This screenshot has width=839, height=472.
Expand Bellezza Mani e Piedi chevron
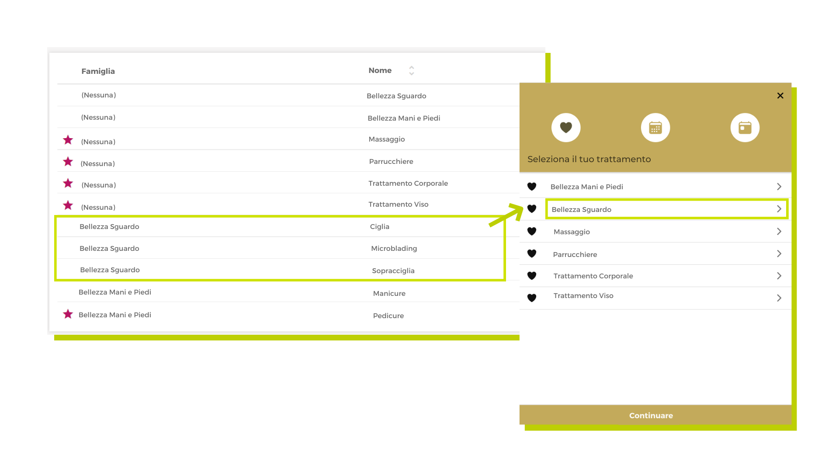point(779,187)
